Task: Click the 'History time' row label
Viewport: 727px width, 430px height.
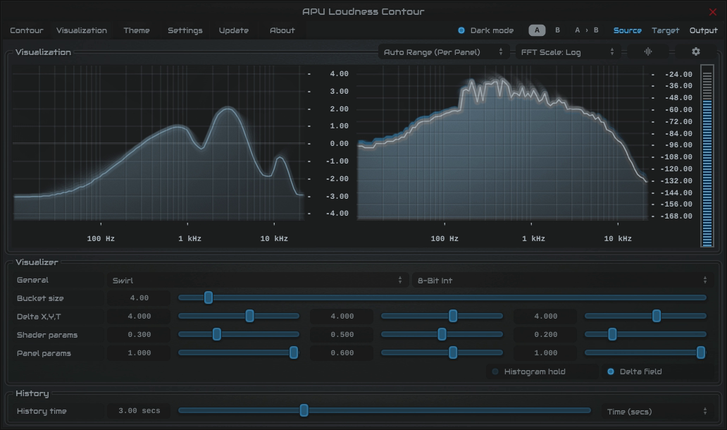Action: coord(42,412)
